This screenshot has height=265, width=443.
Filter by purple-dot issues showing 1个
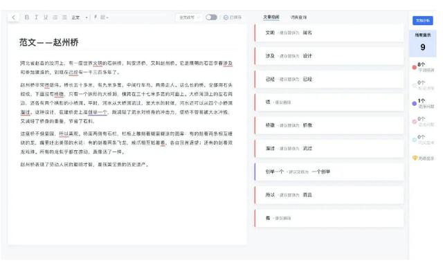(x=423, y=103)
